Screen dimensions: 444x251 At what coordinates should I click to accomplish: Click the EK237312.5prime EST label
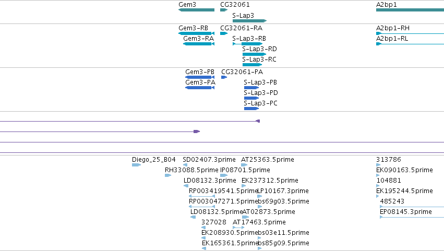pos(270,181)
